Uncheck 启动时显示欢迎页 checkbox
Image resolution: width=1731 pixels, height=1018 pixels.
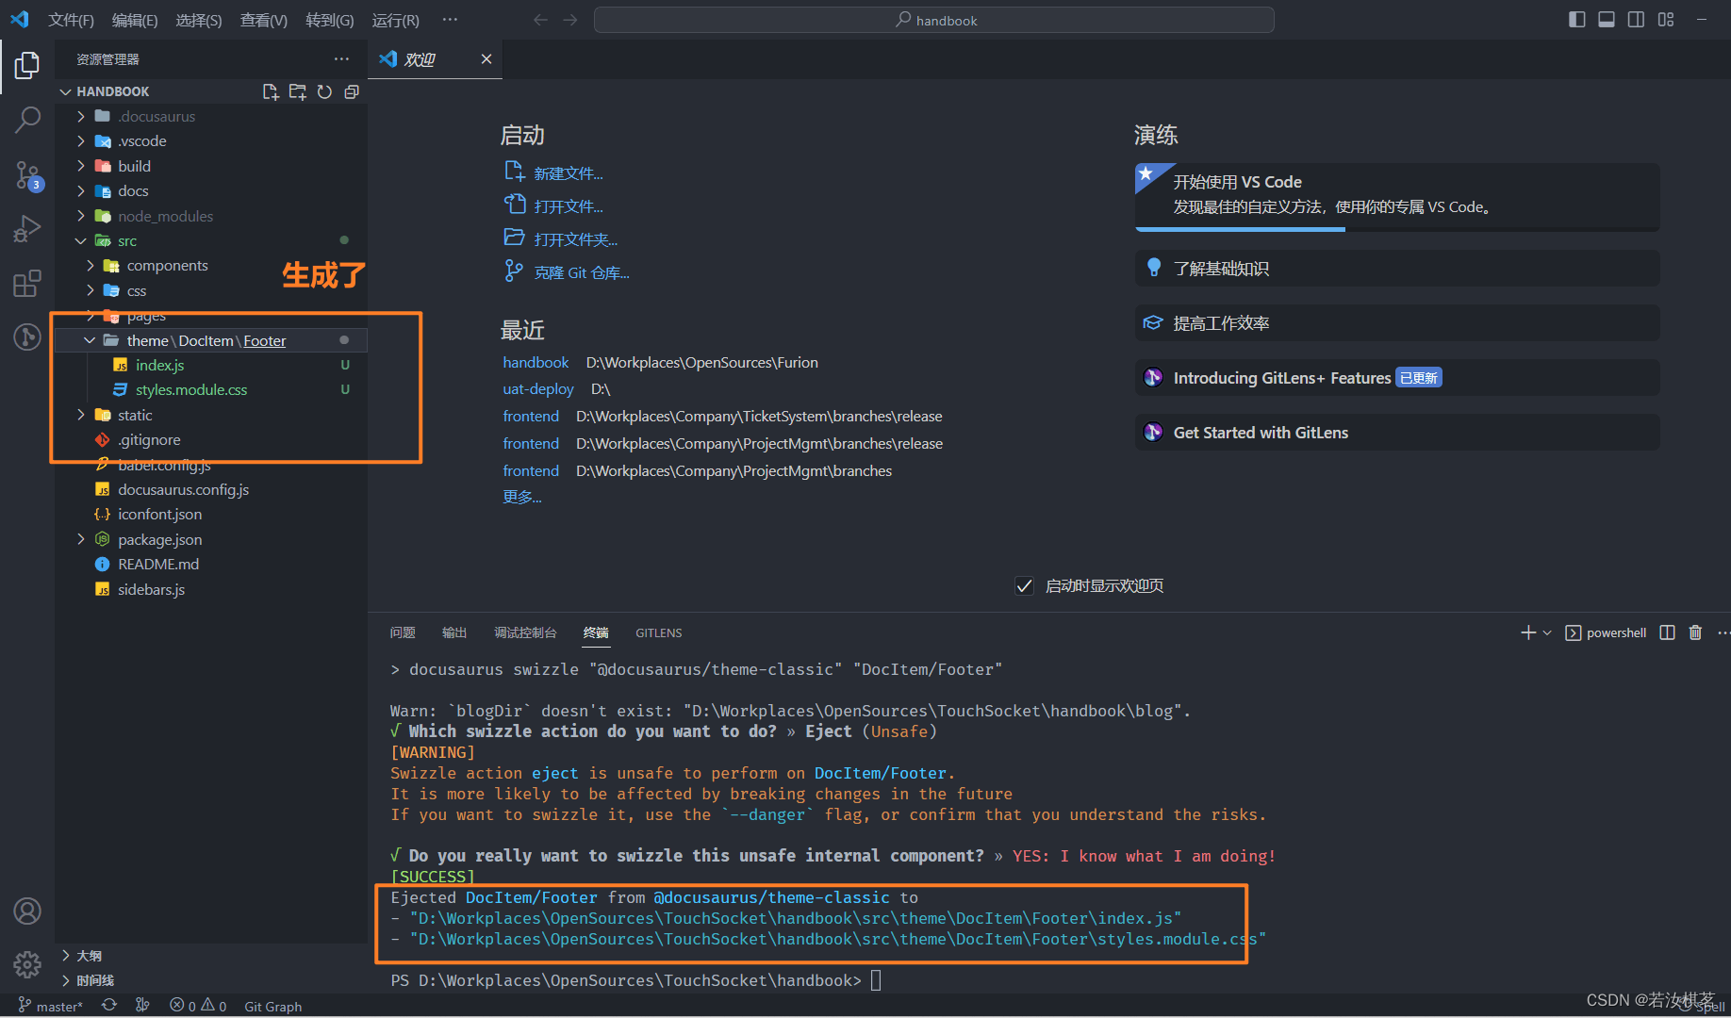[x=1024, y=585]
